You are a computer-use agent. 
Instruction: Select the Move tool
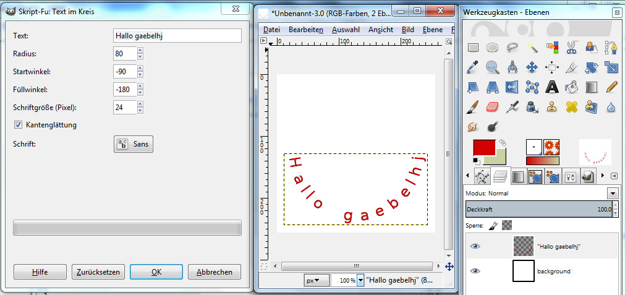532,67
